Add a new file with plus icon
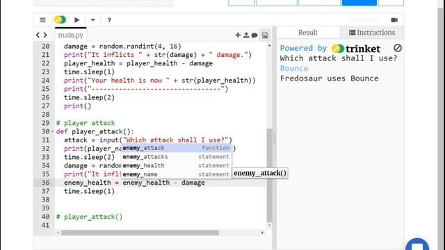Screen dimensions: 445x250 click(238, 35)
